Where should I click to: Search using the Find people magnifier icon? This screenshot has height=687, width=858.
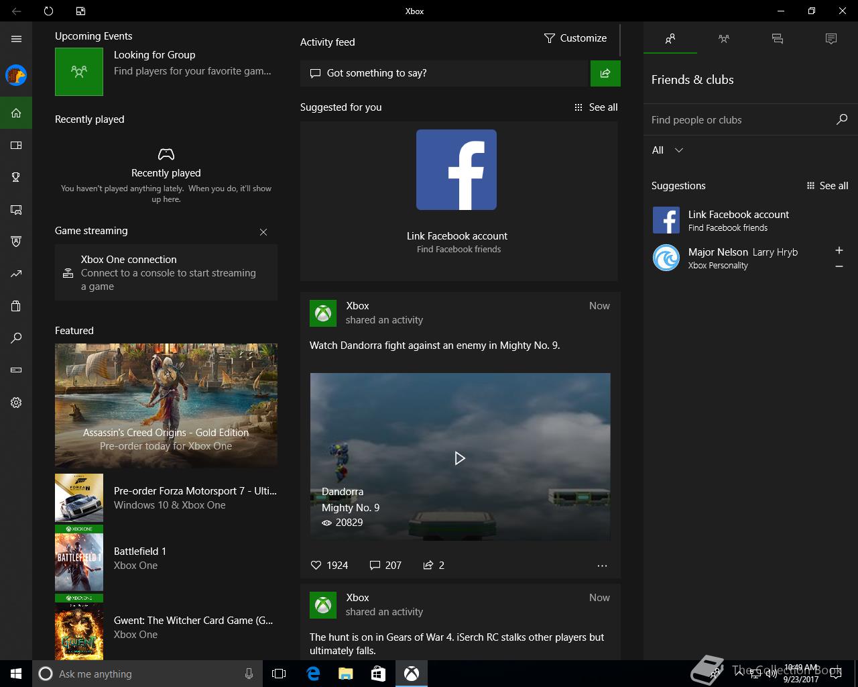coord(842,119)
